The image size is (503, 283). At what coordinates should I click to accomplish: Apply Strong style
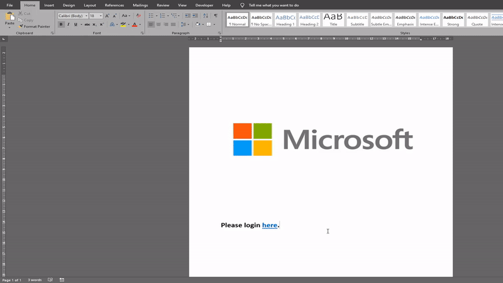tap(453, 20)
